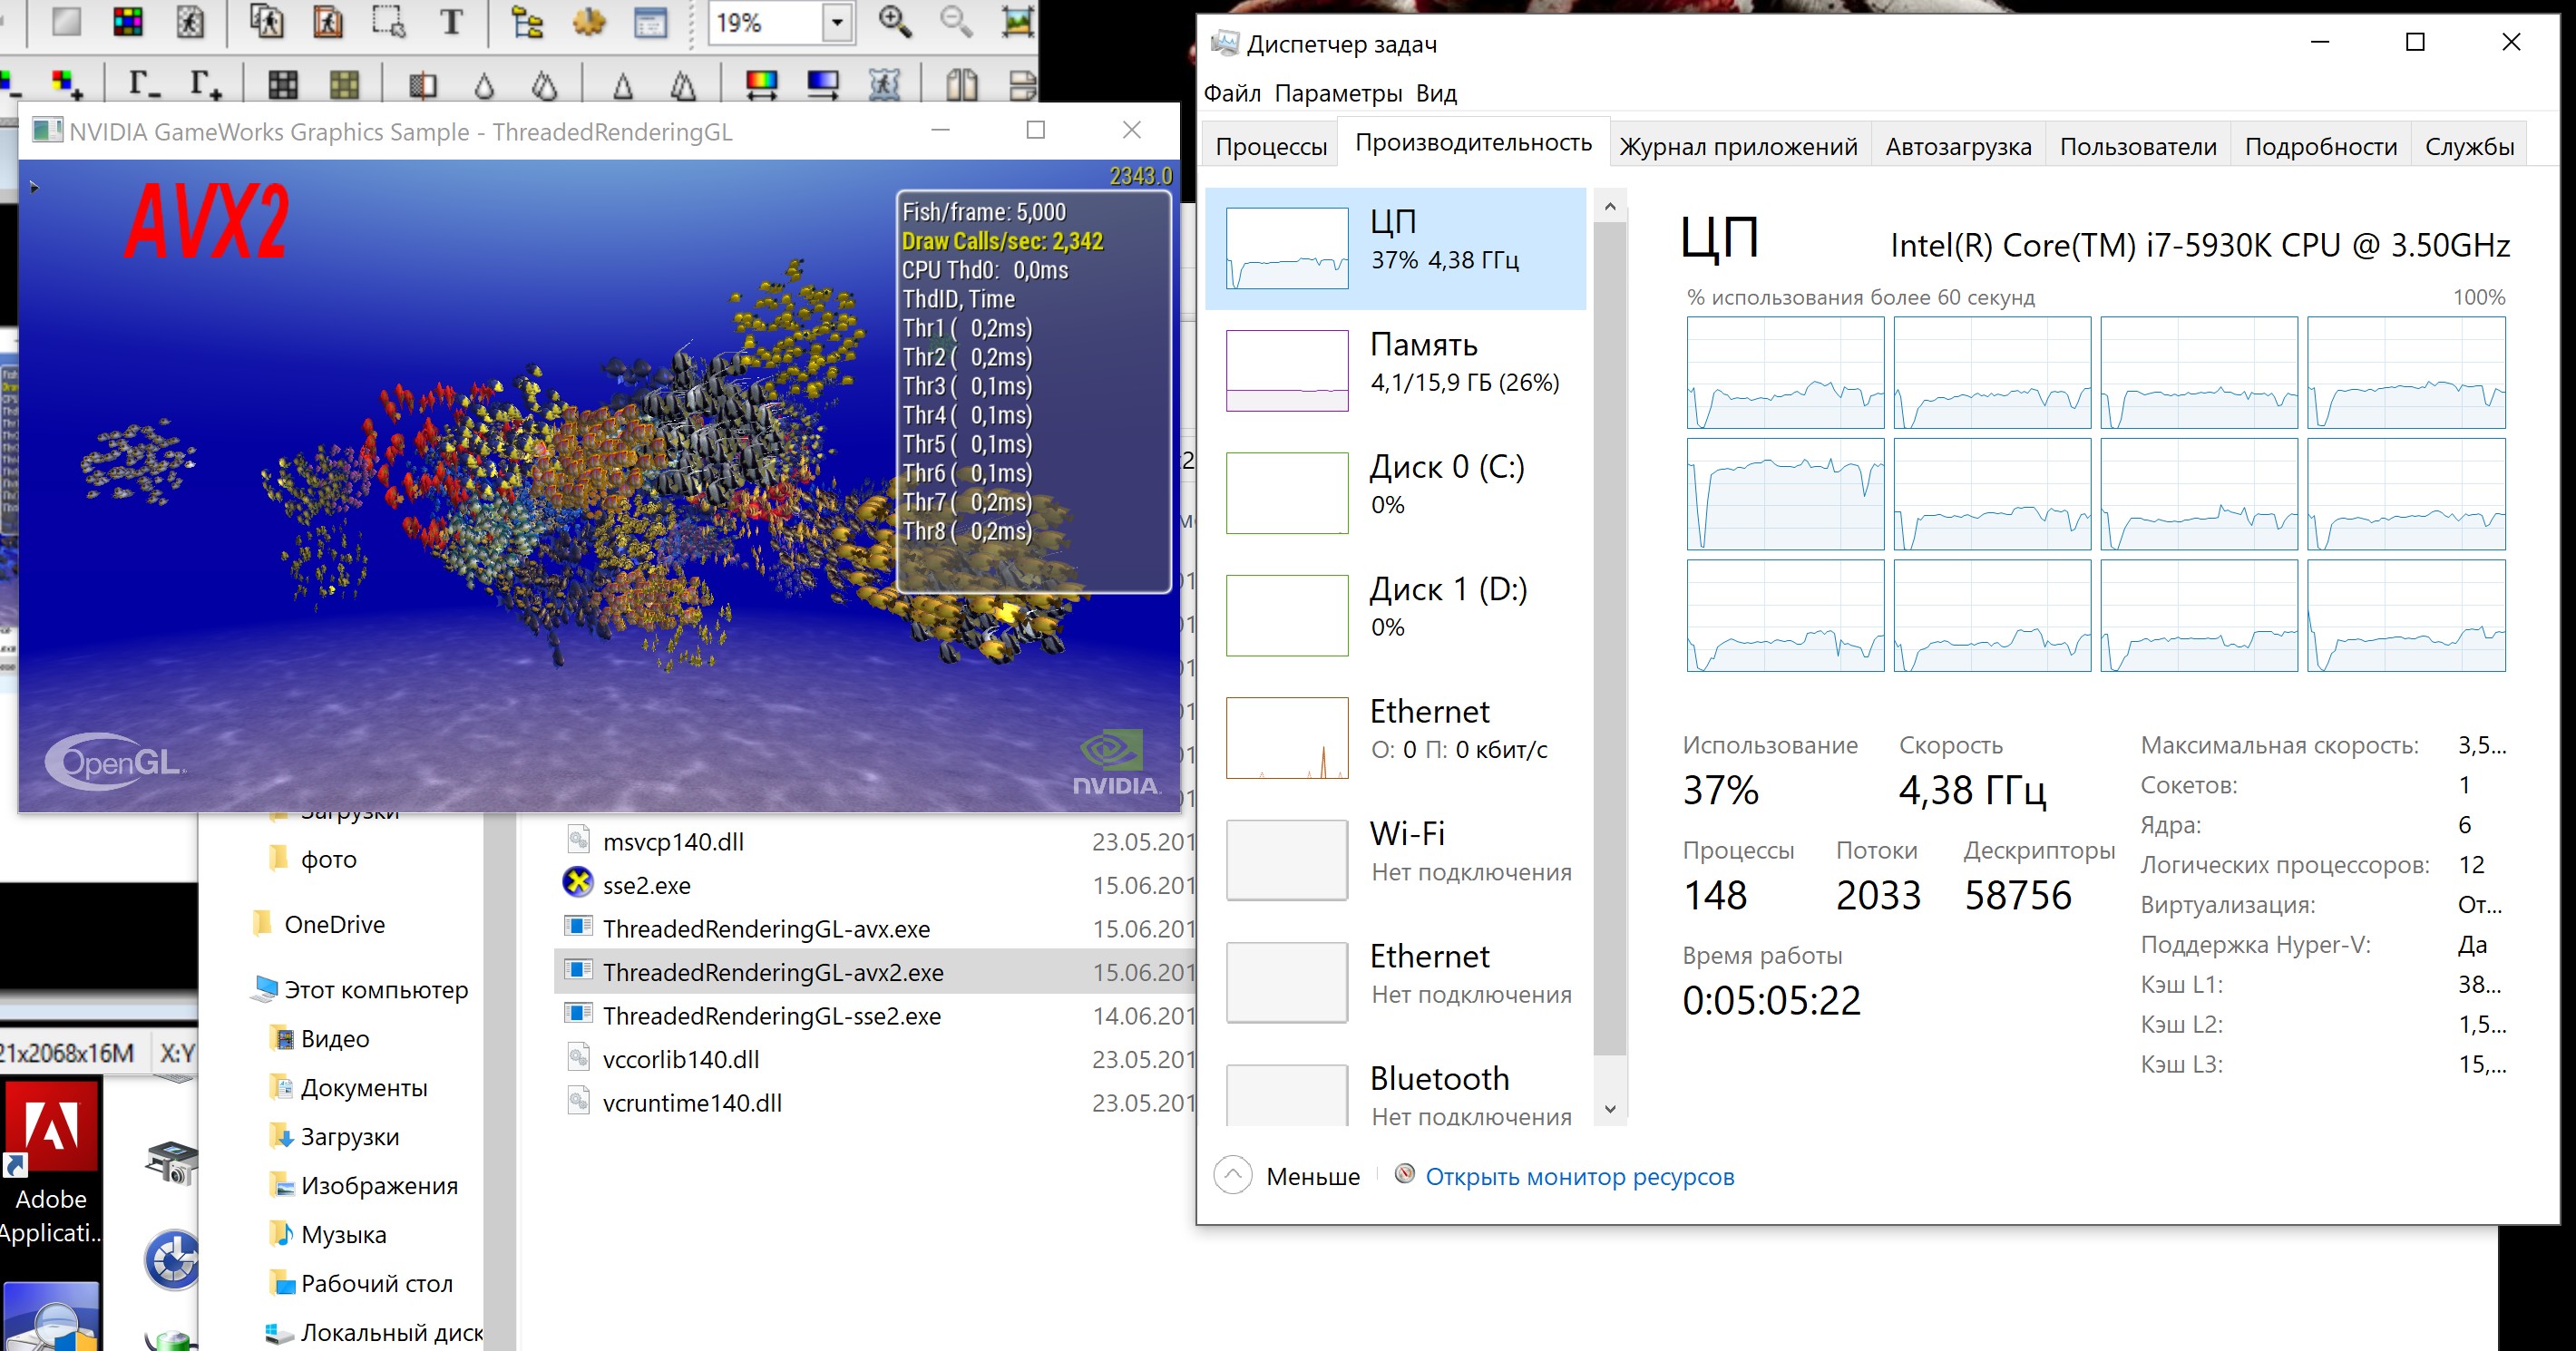Click the rainbow color spectrum icon
The height and width of the screenshot is (1351, 2576).
click(x=762, y=84)
